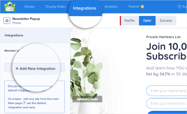Select the 'Join 10,0' headline text
This screenshot has height=114, width=187.
[x=166, y=47]
